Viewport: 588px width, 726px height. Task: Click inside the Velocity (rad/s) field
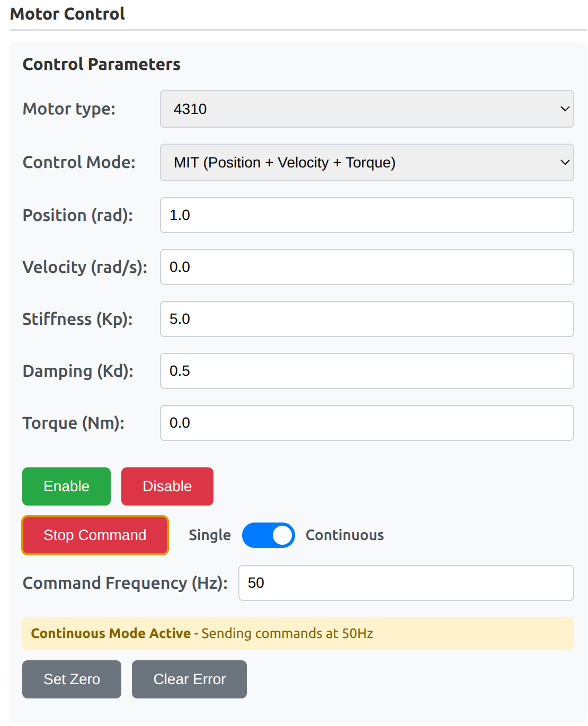[x=367, y=267]
